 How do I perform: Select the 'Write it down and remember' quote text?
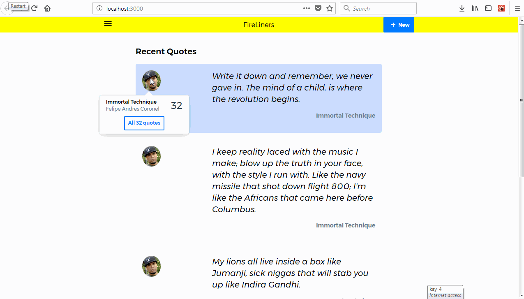[293, 88]
